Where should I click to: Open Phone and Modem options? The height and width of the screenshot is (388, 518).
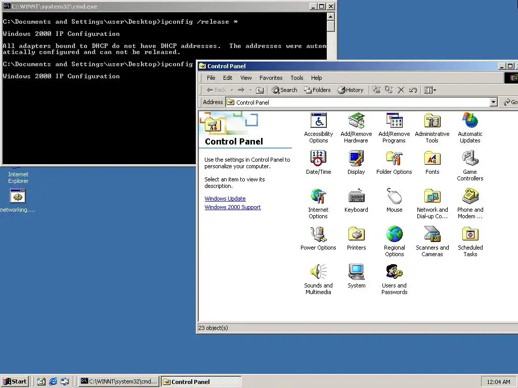coord(470,204)
